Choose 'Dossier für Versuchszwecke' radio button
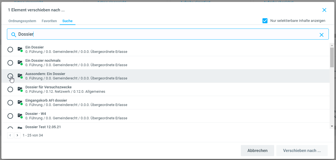The image size is (336, 160). point(10,89)
